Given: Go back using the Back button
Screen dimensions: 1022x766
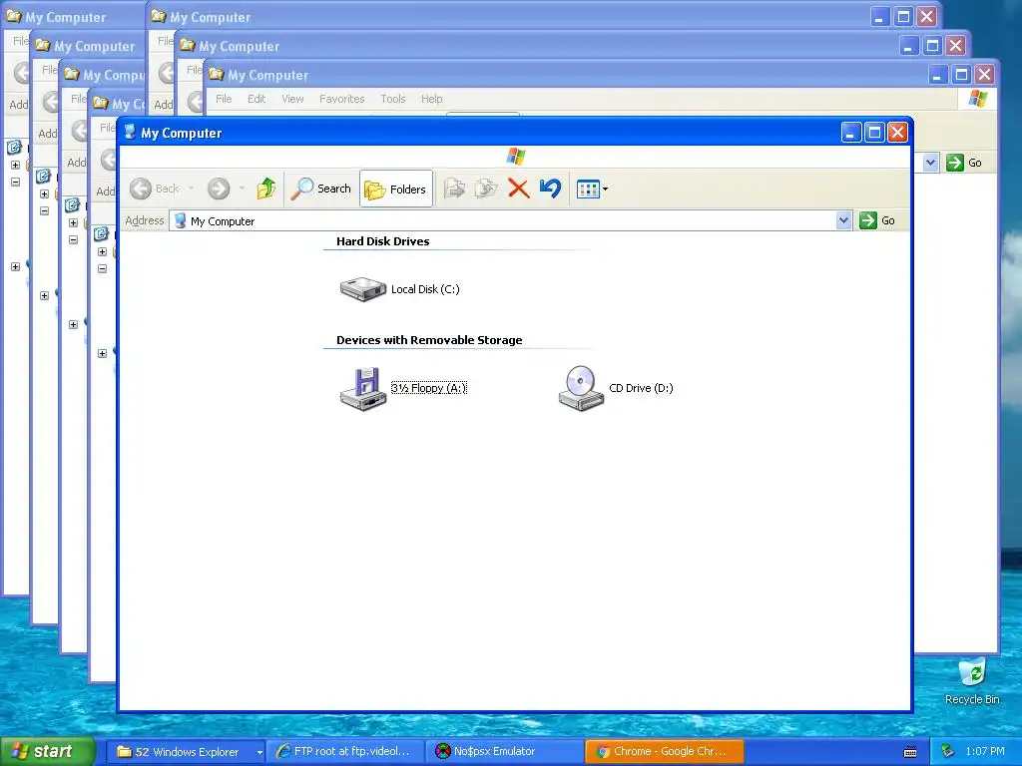Looking at the screenshot, I should [x=155, y=189].
